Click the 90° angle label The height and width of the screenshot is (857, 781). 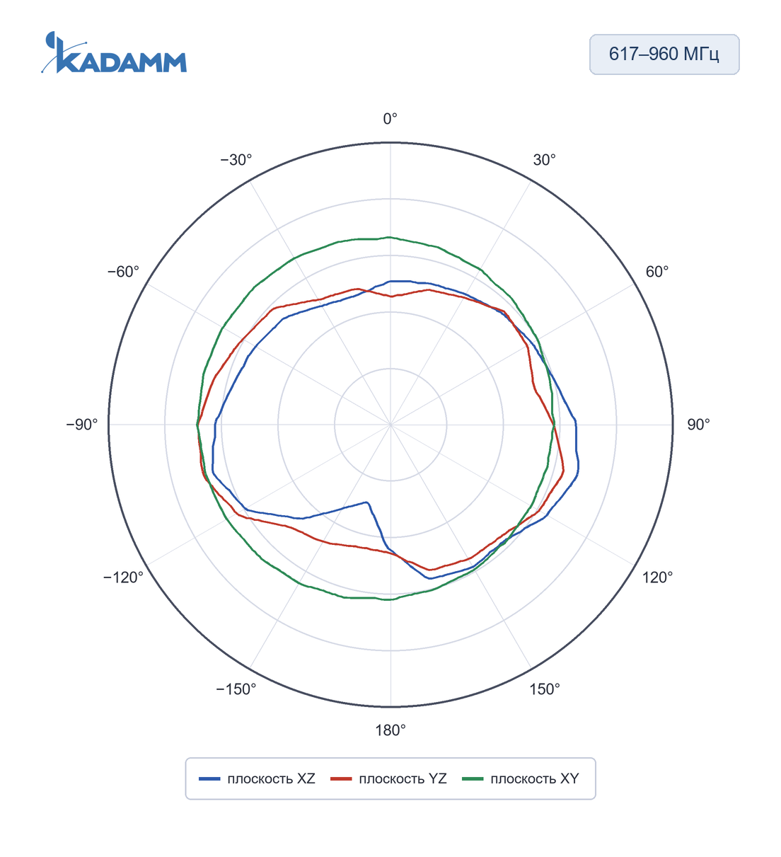(698, 425)
